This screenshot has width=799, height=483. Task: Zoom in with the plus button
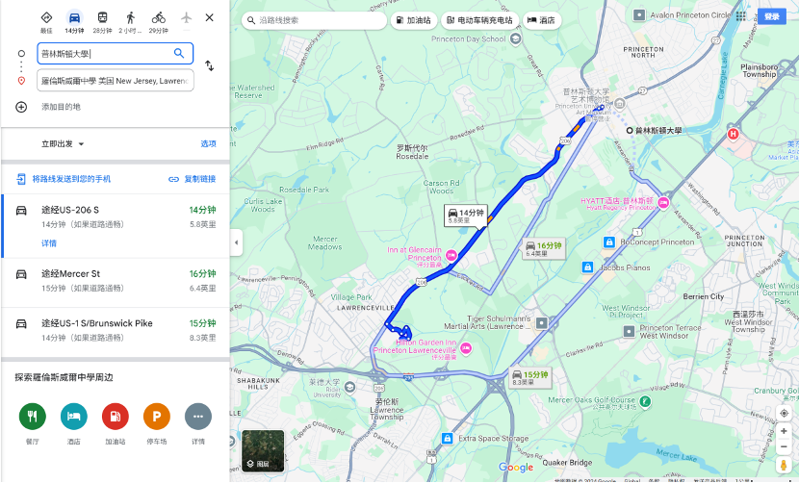coord(784,432)
